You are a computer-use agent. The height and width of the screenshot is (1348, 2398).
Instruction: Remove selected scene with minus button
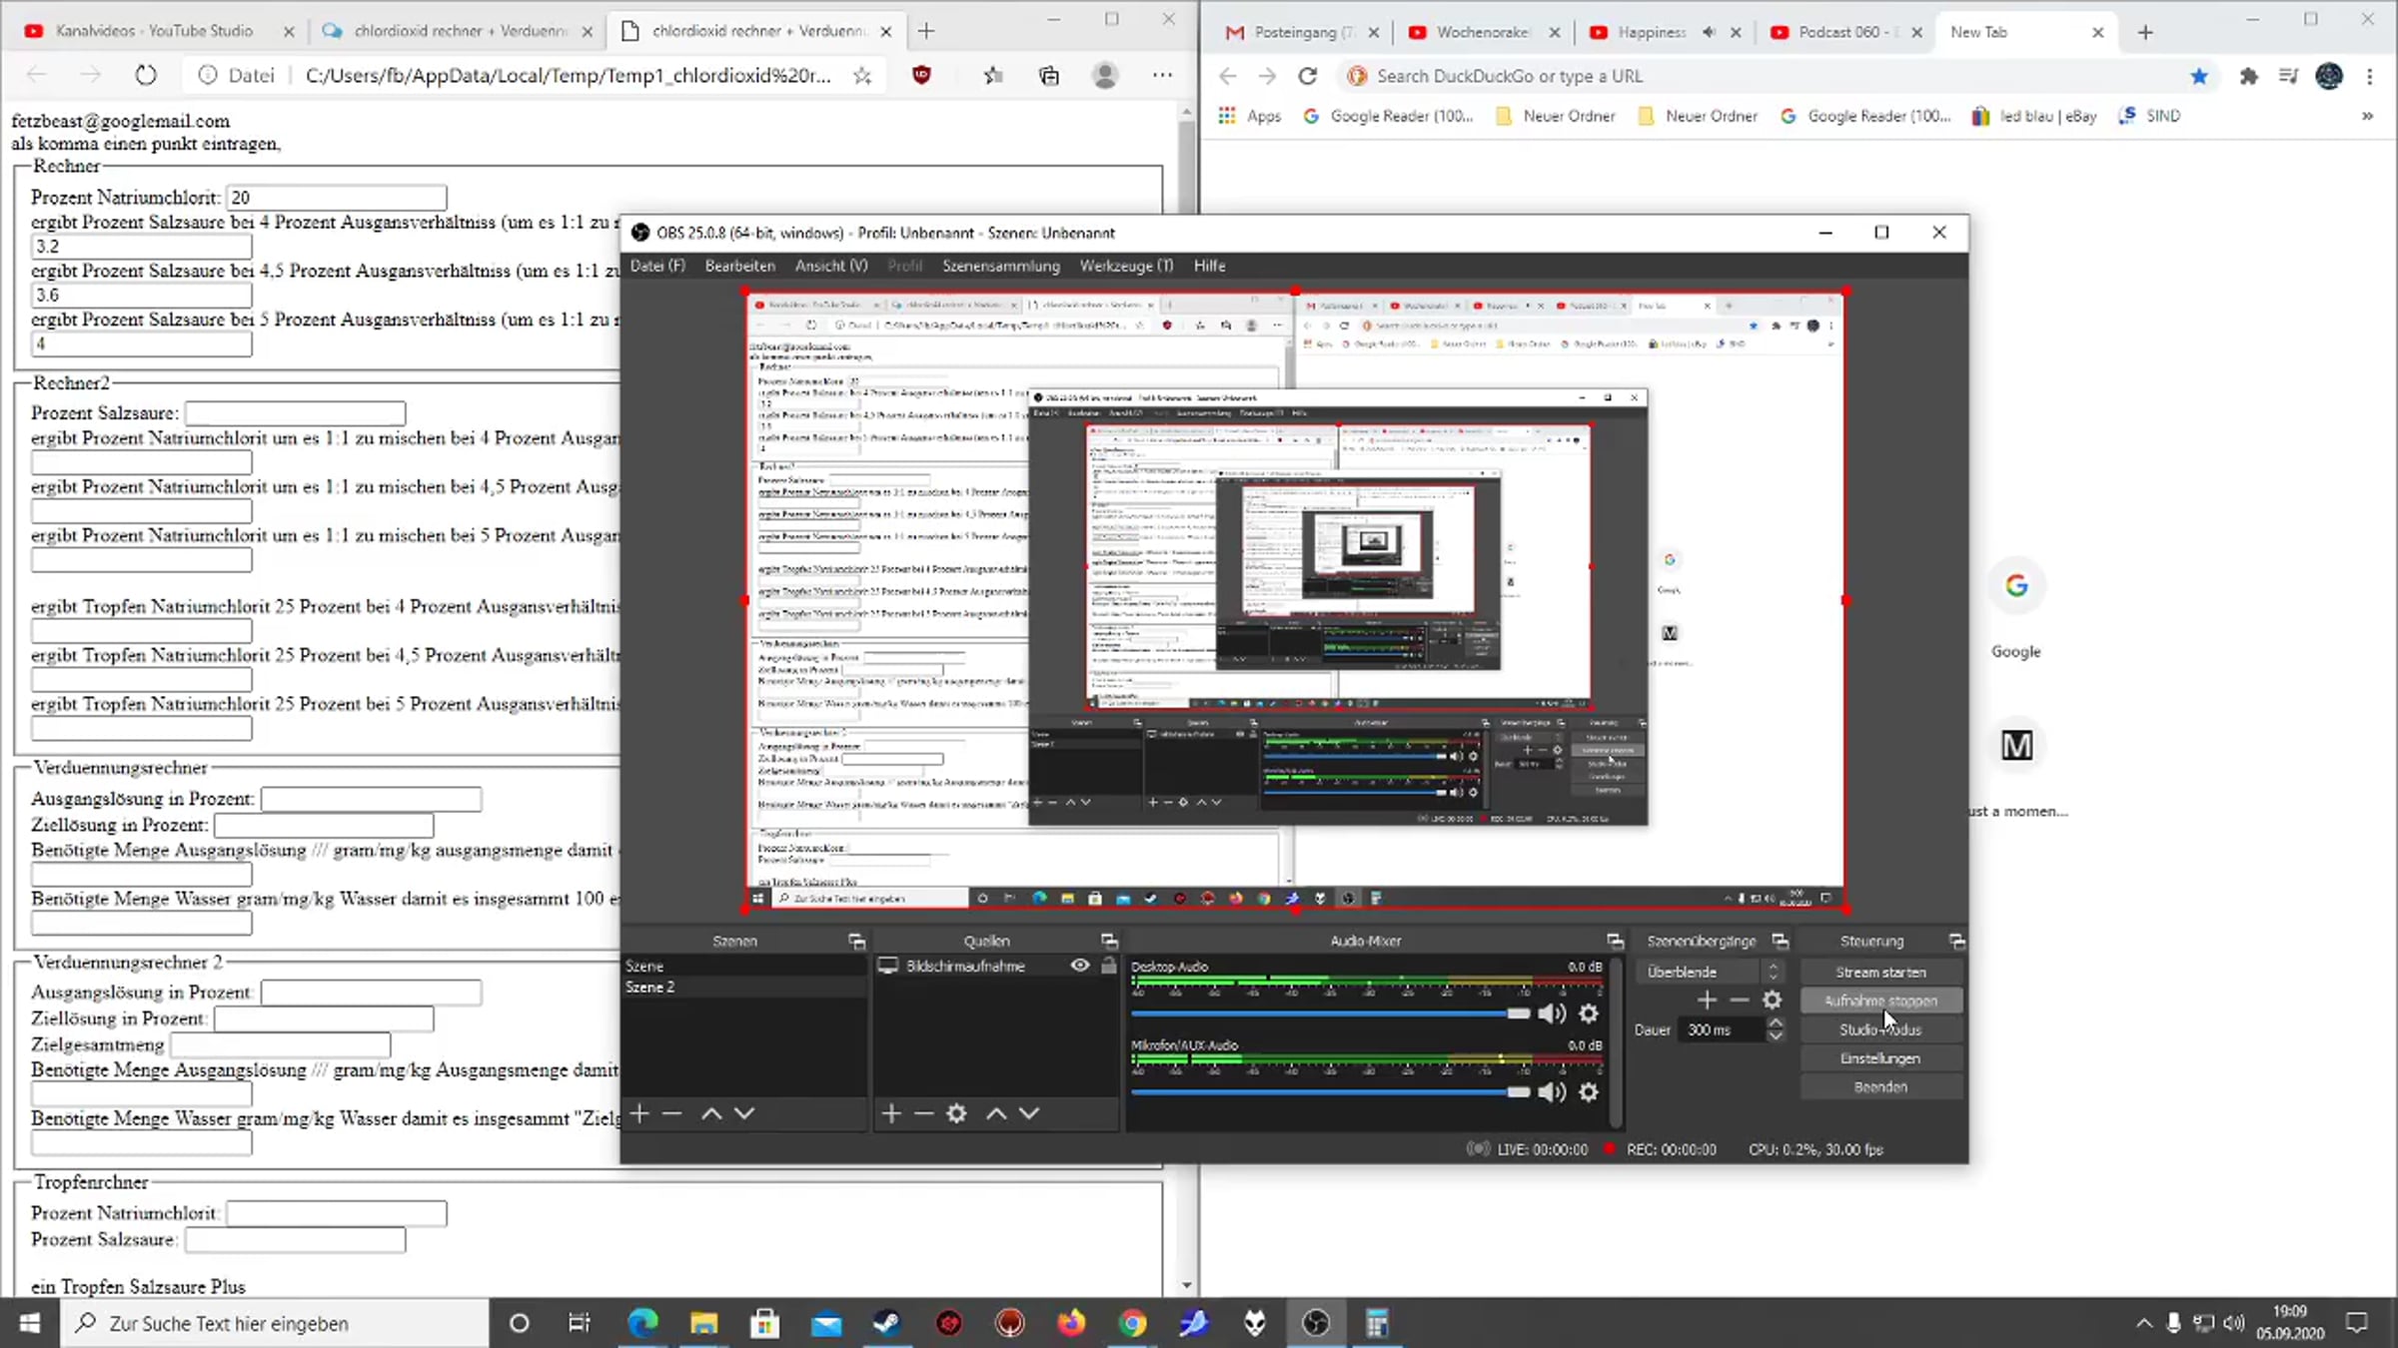(x=672, y=1113)
